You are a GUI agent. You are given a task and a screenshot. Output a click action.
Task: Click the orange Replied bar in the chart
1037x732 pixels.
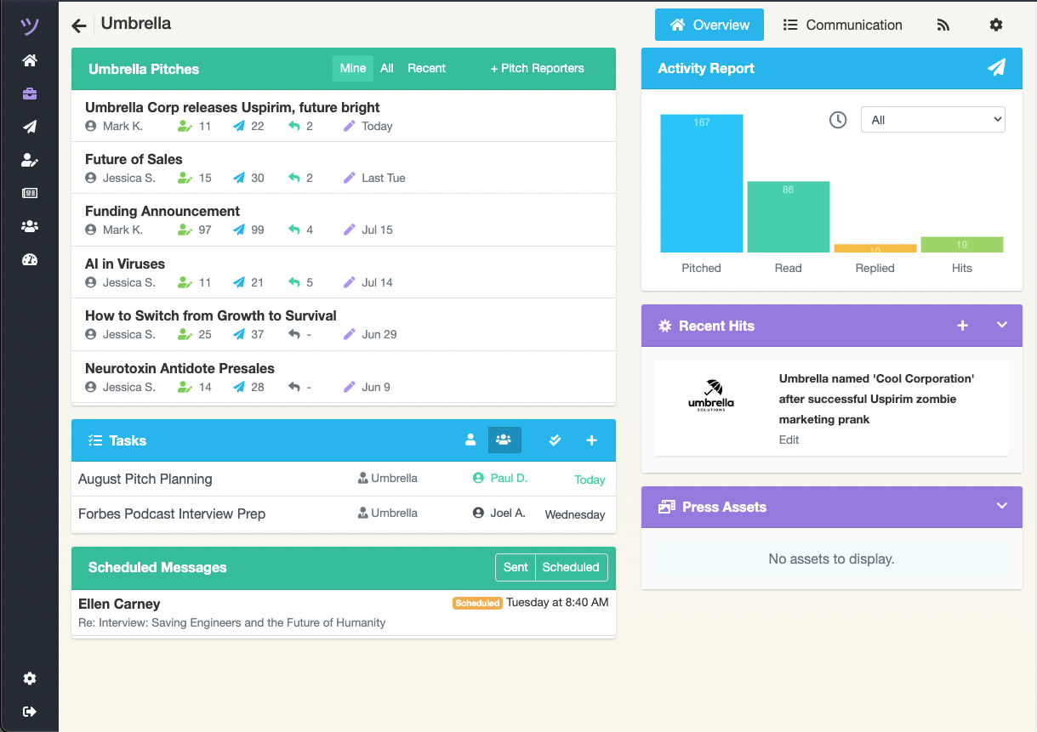point(875,248)
